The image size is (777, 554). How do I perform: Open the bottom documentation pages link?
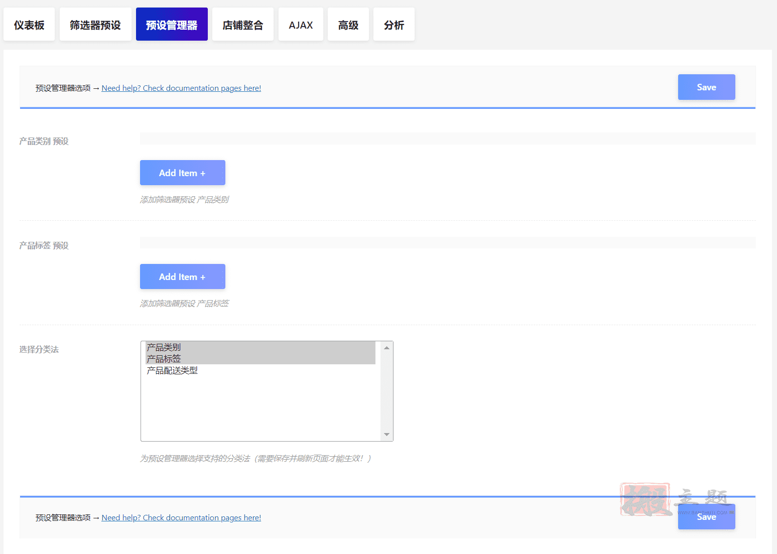point(181,518)
